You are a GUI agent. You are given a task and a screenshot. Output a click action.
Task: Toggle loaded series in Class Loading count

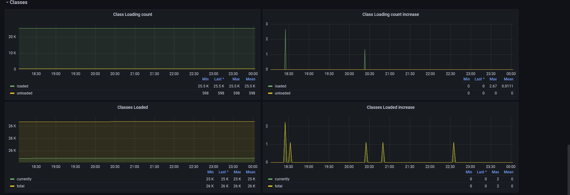(x=22, y=86)
